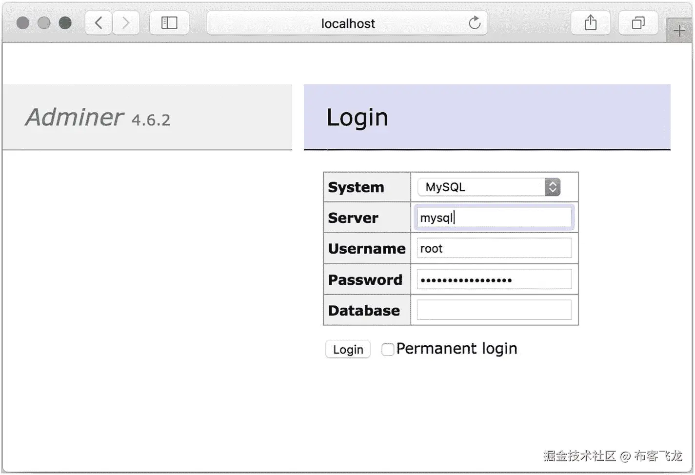Show the Safari sidebar

[169, 23]
